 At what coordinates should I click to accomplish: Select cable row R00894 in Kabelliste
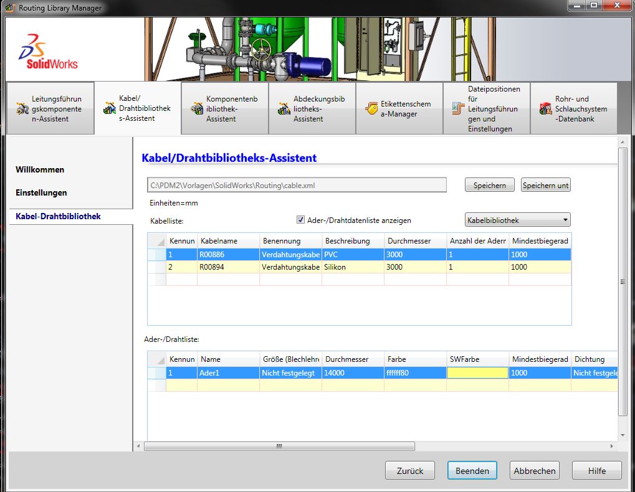[228, 267]
